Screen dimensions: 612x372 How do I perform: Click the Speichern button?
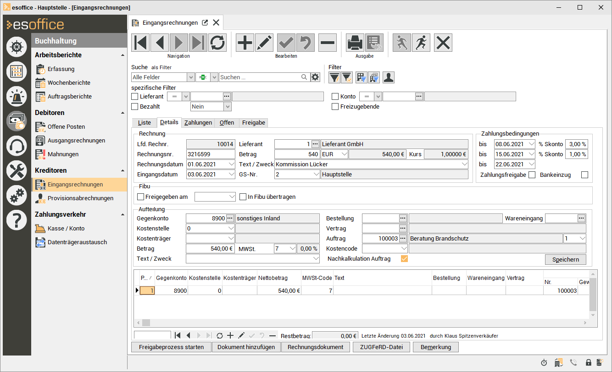pos(565,259)
